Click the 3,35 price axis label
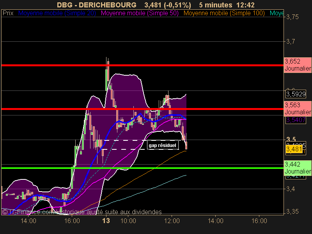This screenshot has height=234, width=312. [x=292, y=211]
